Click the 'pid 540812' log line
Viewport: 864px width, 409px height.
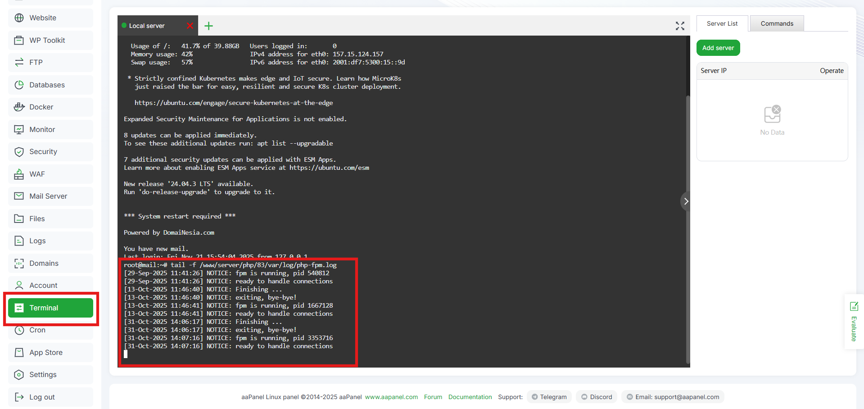pyautogui.click(x=226, y=273)
